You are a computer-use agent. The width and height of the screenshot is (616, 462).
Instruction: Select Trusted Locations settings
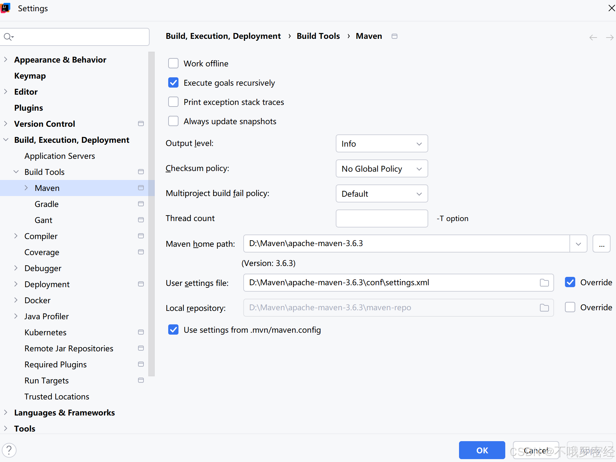pos(57,397)
